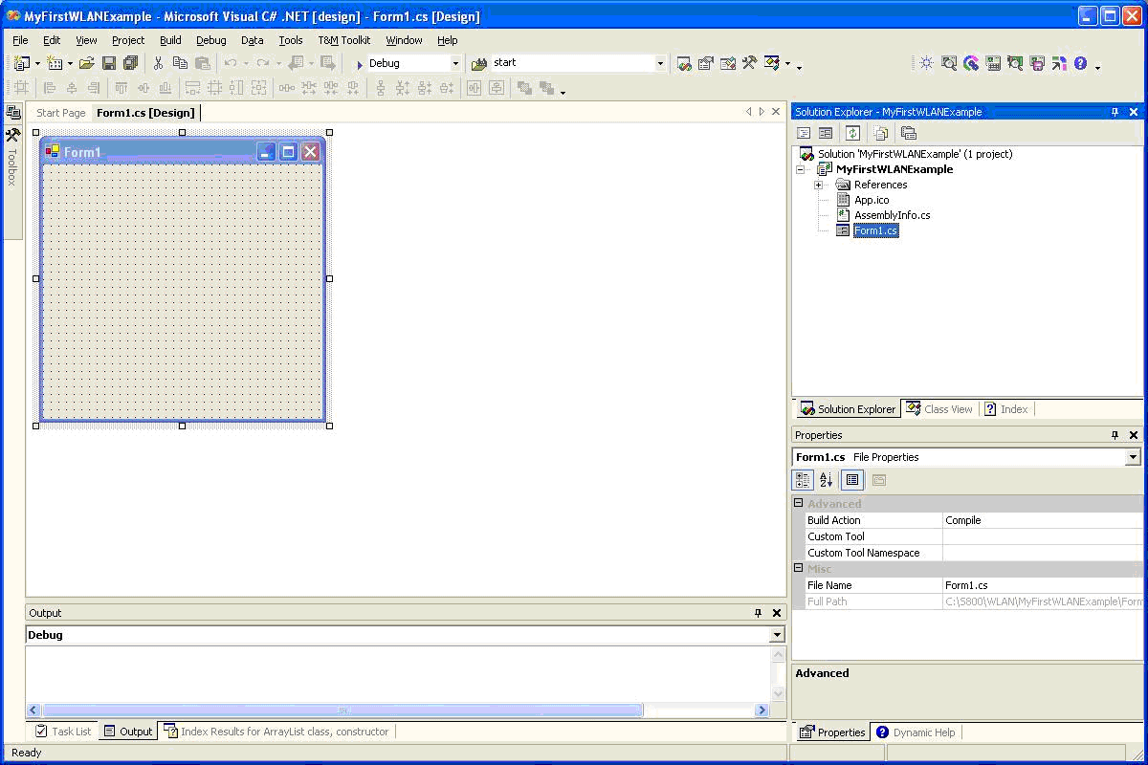The width and height of the screenshot is (1148, 765).
Task: Click the sun-shaped T&M toolbar icon
Action: (926, 63)
